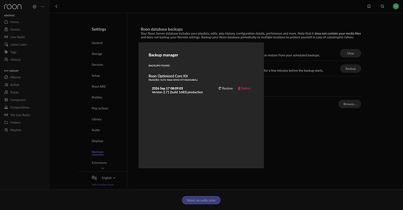
Task: Click the Folders icon in My Library
Action: pos(6,122)
